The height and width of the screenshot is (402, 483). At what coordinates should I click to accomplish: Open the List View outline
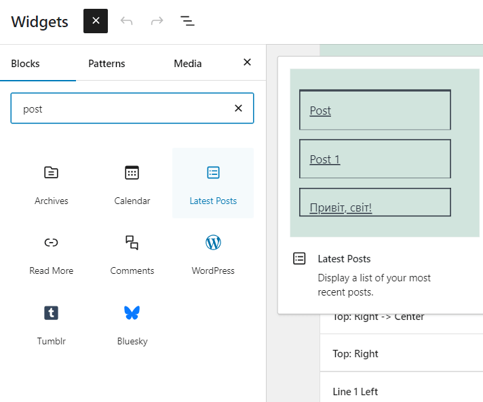tap(187, 21)
